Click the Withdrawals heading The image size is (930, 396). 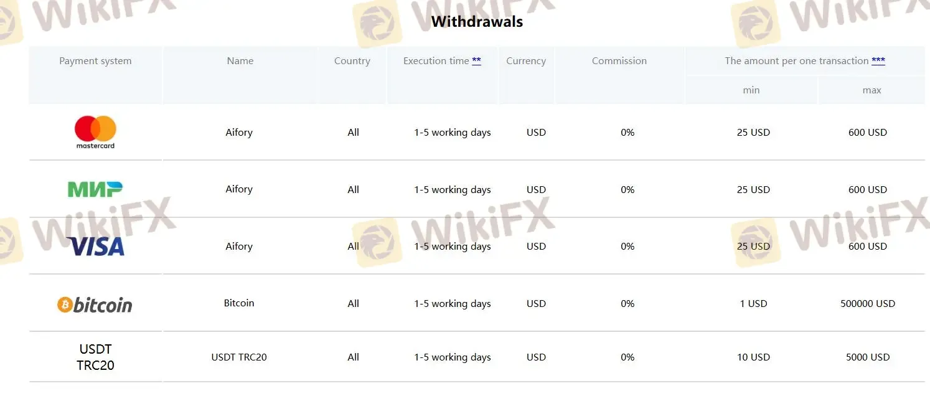pos(477,22)
